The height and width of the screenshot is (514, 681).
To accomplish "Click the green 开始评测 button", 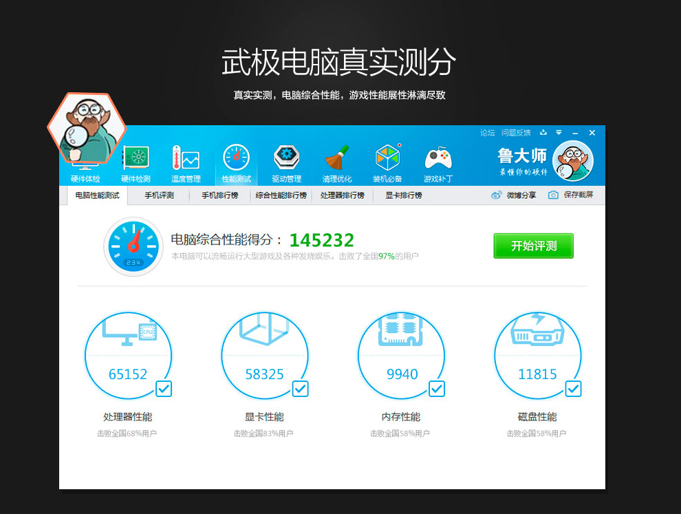I will coord(533,246).
